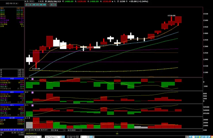The width and height of the screenshot is (213, 138).
Task: Click the 1135.00 low price label
Action: pos(36,69)
